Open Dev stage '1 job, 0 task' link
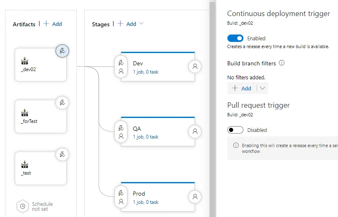 (146, 72)
